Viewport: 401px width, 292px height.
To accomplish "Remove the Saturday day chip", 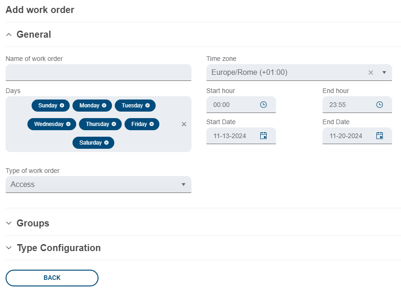I will [x=106, y=143].
